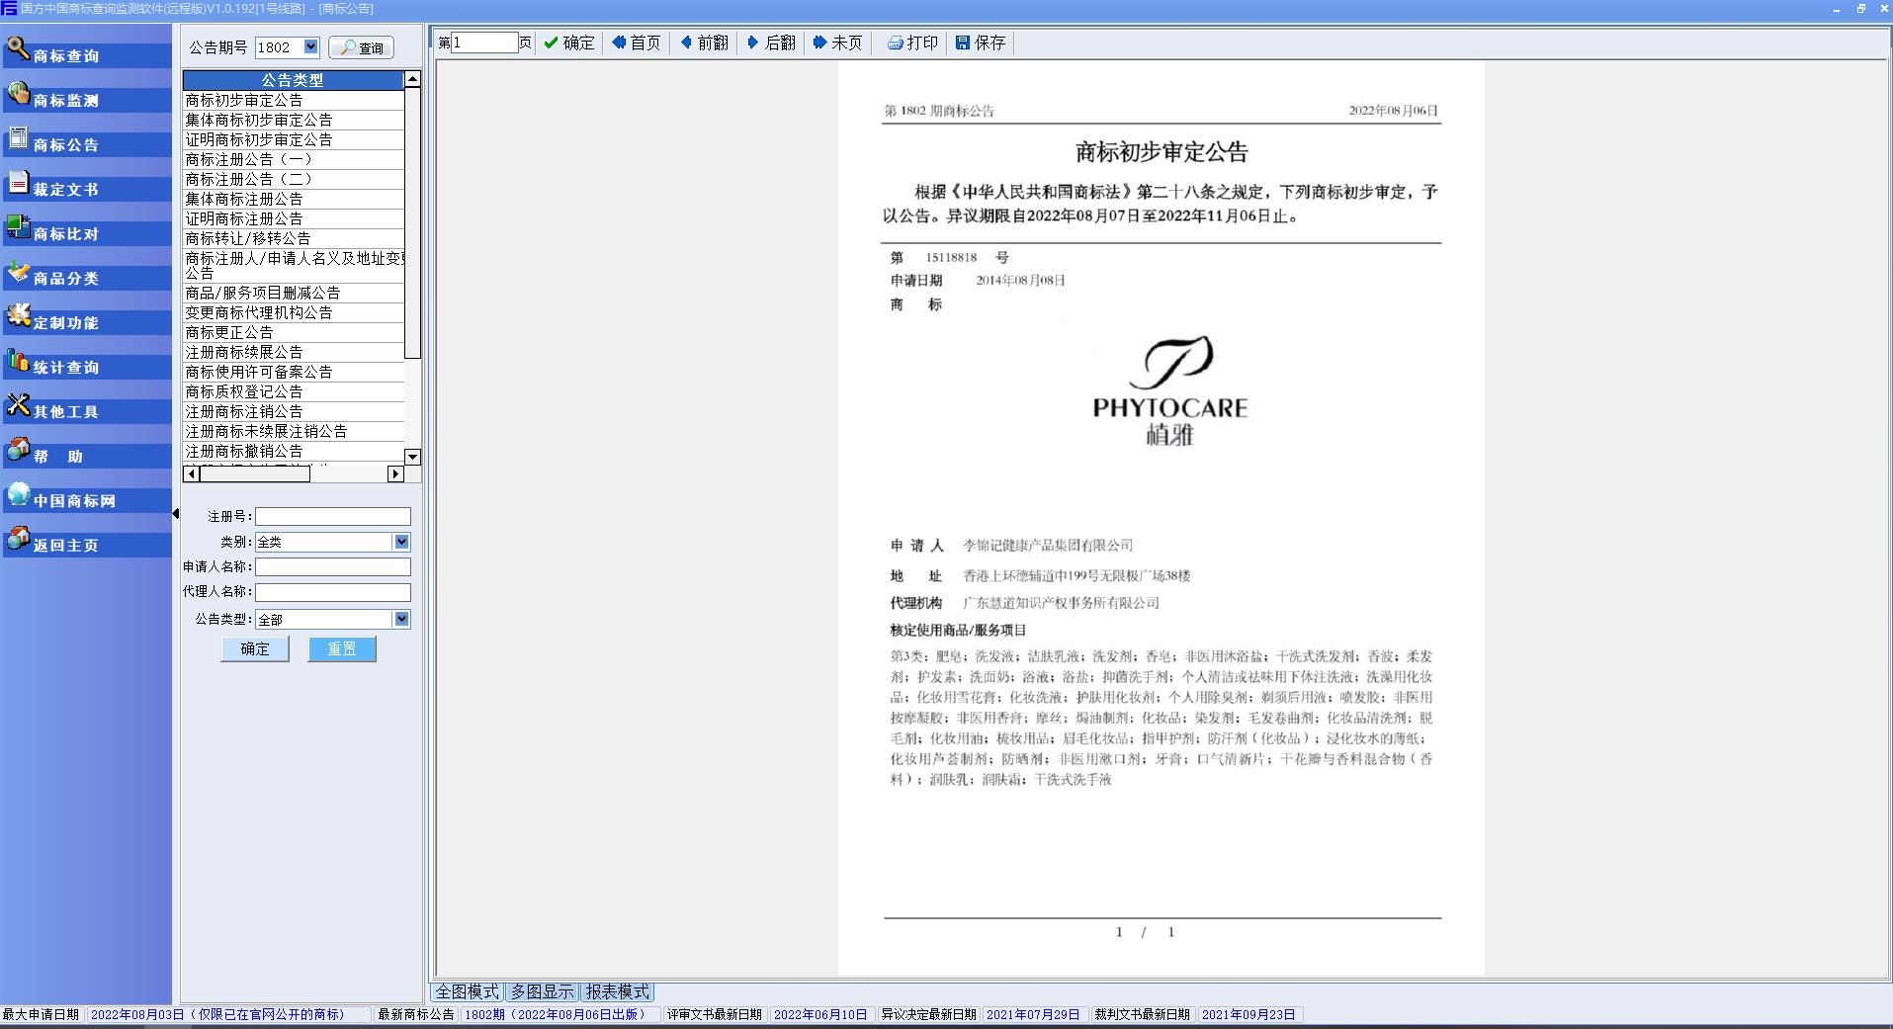The image size is (1893, 1029).
Task: Click the page number input box
Action: click(x=484, y=43)
